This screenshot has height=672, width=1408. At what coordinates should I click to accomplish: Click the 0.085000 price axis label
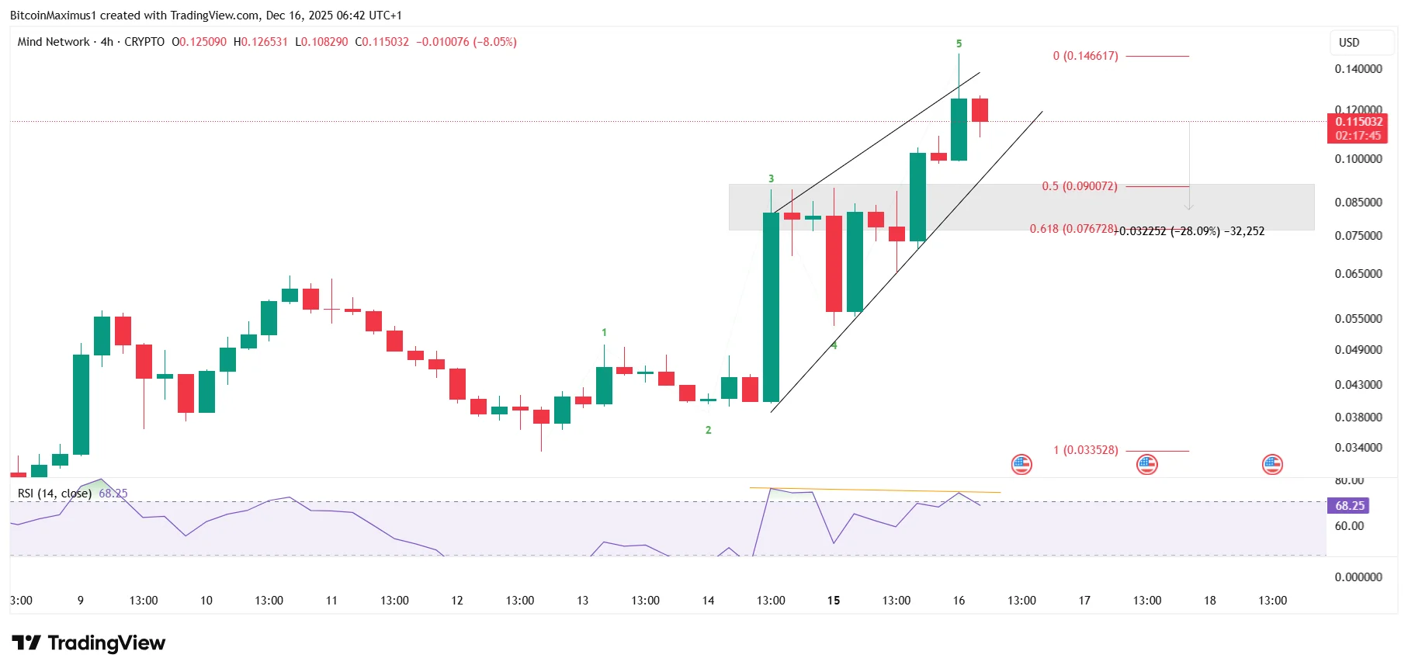pos(1358,203)
